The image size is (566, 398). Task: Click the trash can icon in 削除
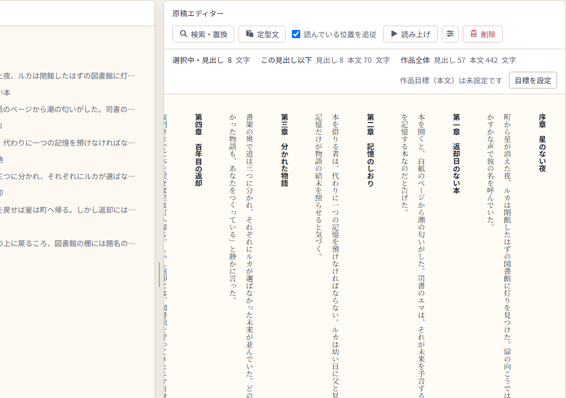click(x=474, y=34)
